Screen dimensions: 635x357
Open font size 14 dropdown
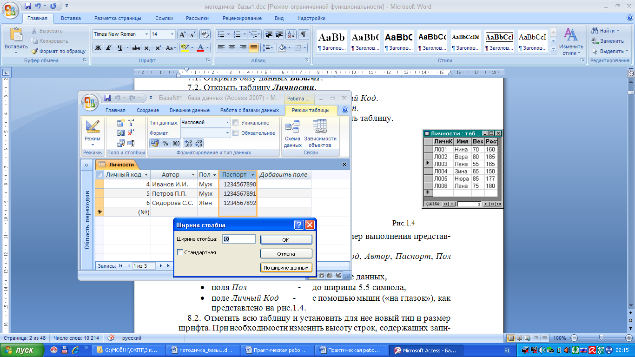pyautogui.click(x=172, y=34)
